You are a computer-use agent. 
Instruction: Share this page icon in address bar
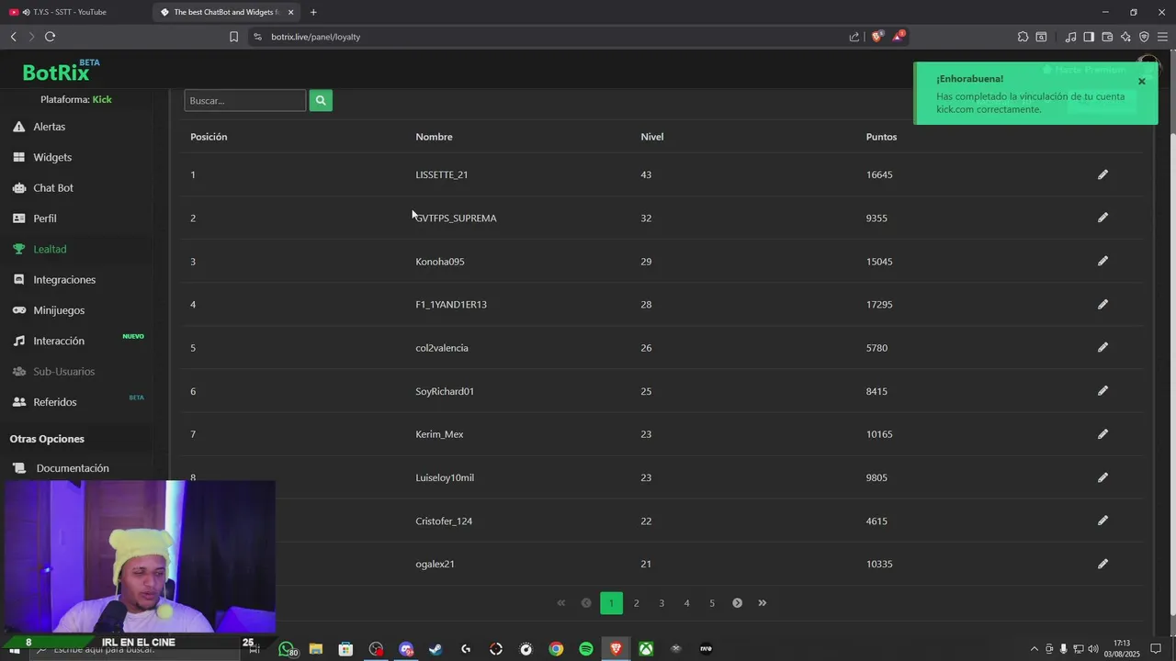coord(854,37)
